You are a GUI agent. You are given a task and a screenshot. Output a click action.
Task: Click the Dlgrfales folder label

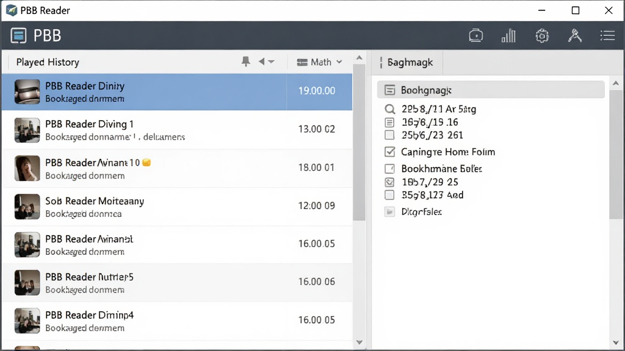[x=421, y=211]
